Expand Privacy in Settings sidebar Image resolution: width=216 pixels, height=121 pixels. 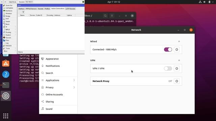pos(58,87)
